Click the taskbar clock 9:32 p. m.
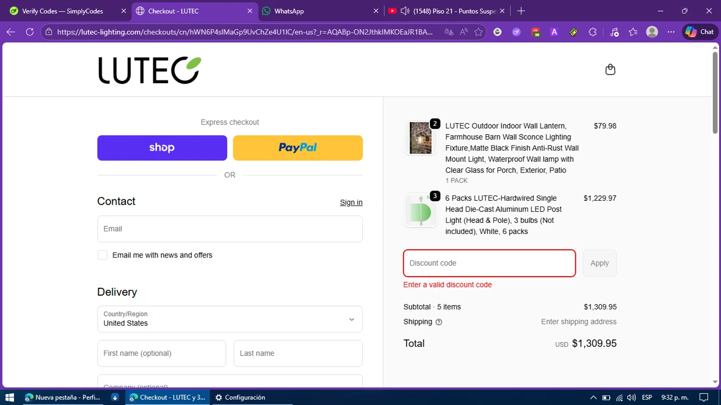 [675, 397]
